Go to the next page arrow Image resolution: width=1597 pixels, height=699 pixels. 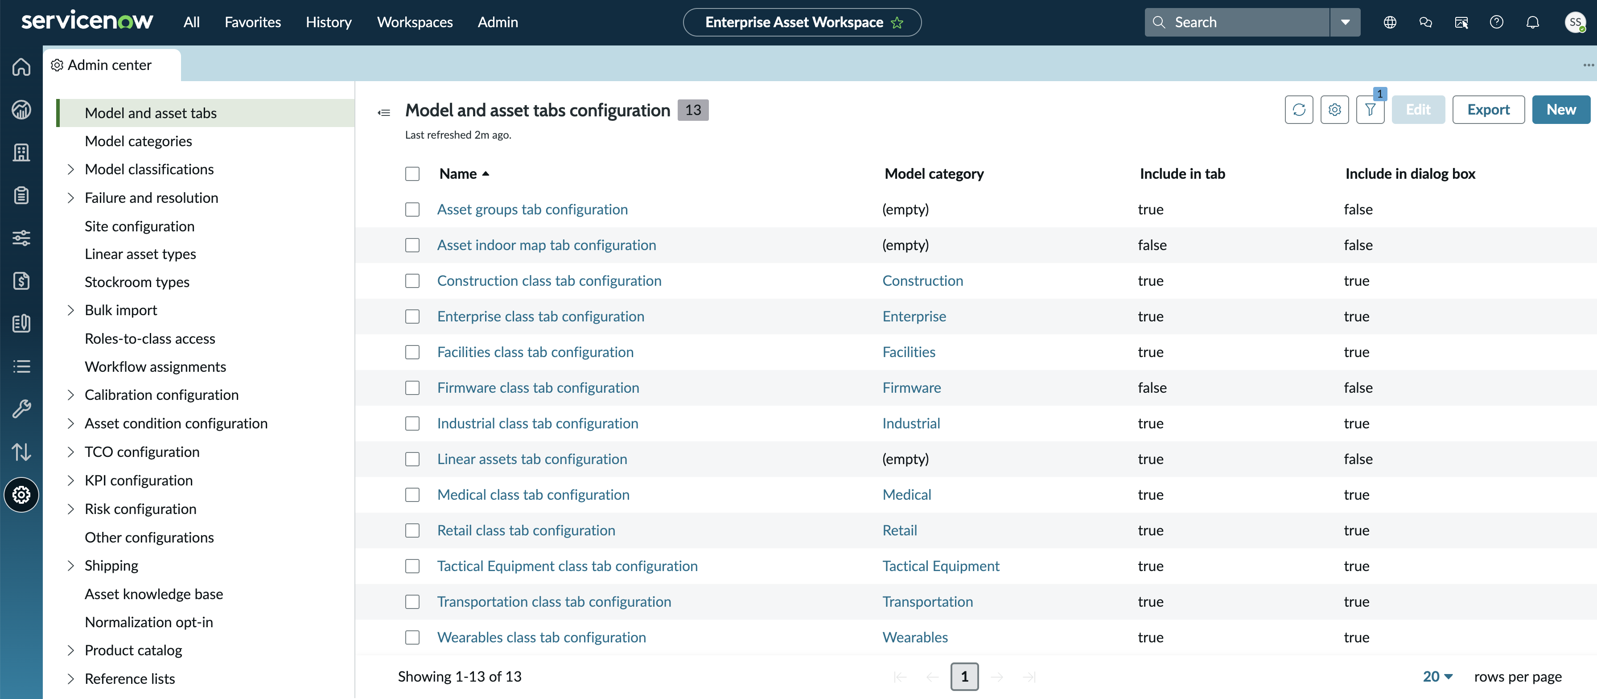997,677
